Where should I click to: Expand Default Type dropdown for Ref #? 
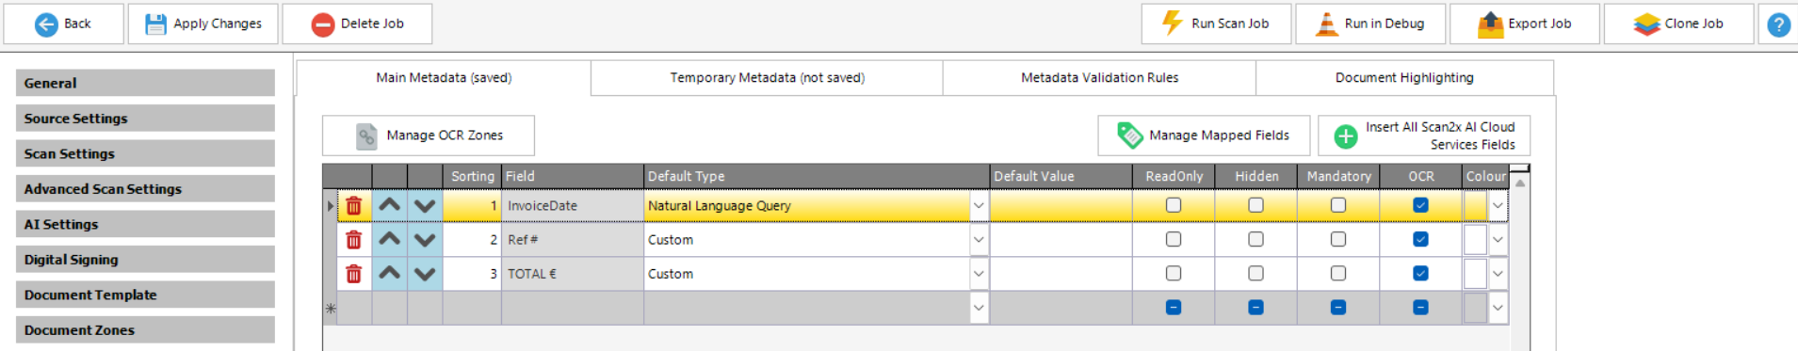click(x=979, y=239)
